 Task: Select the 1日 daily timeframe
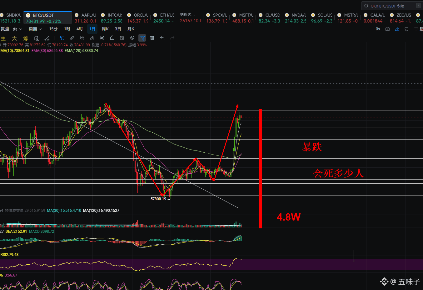point(92,29)
